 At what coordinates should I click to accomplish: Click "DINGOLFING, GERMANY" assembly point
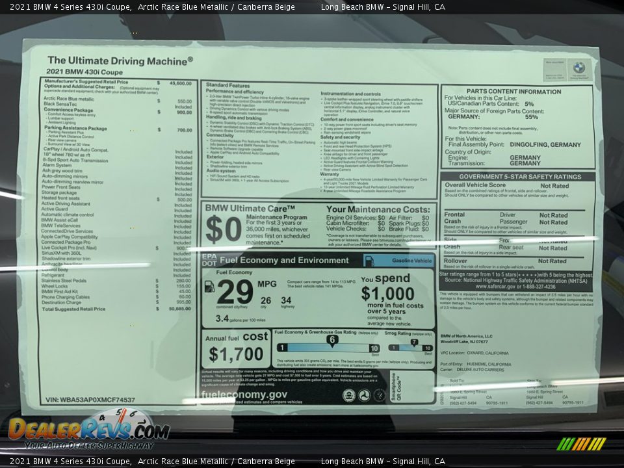tap(545, 145)
